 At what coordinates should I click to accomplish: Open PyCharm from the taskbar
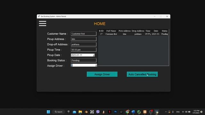[139, 112]
